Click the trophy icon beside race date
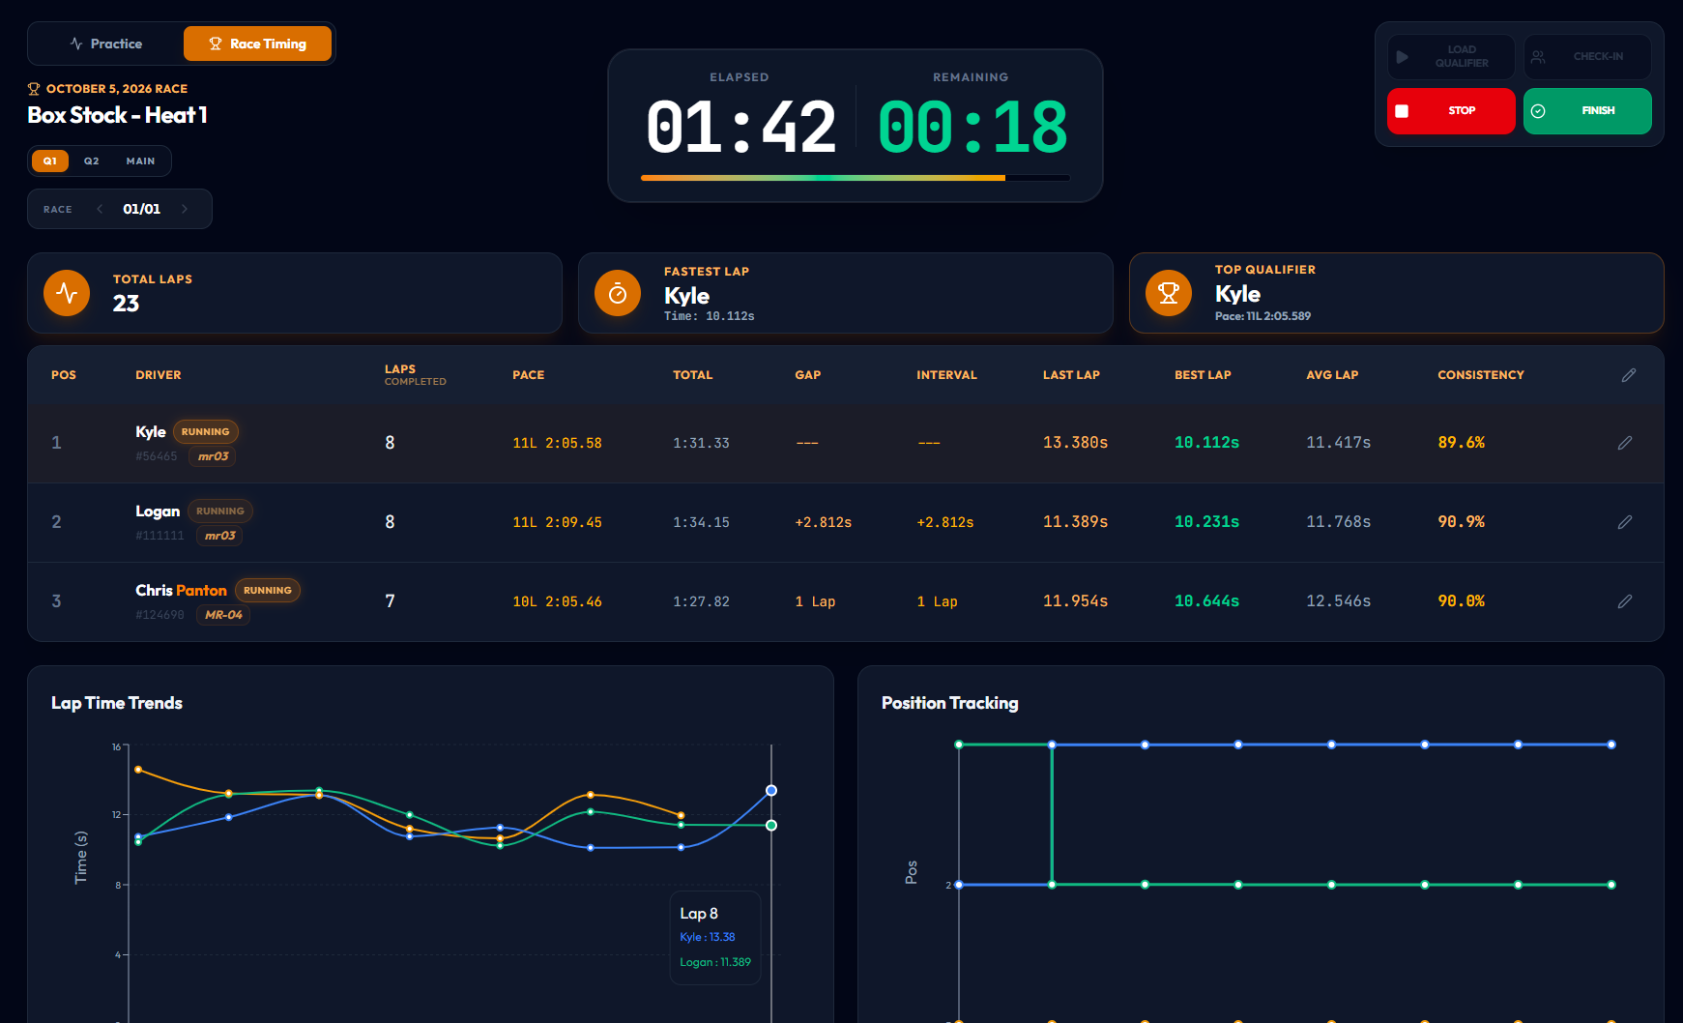The image size is (1683, 1023). 34,89
